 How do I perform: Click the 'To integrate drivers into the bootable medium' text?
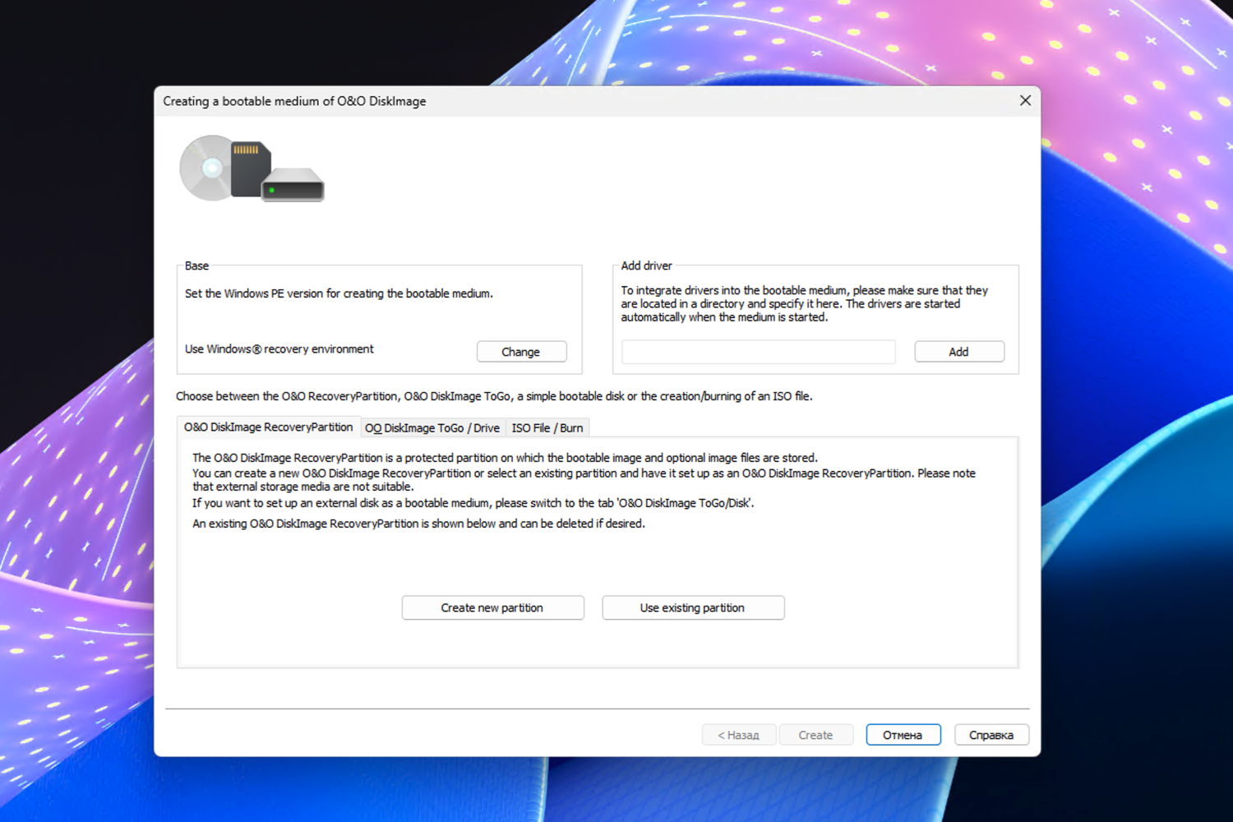pos(805,303)
